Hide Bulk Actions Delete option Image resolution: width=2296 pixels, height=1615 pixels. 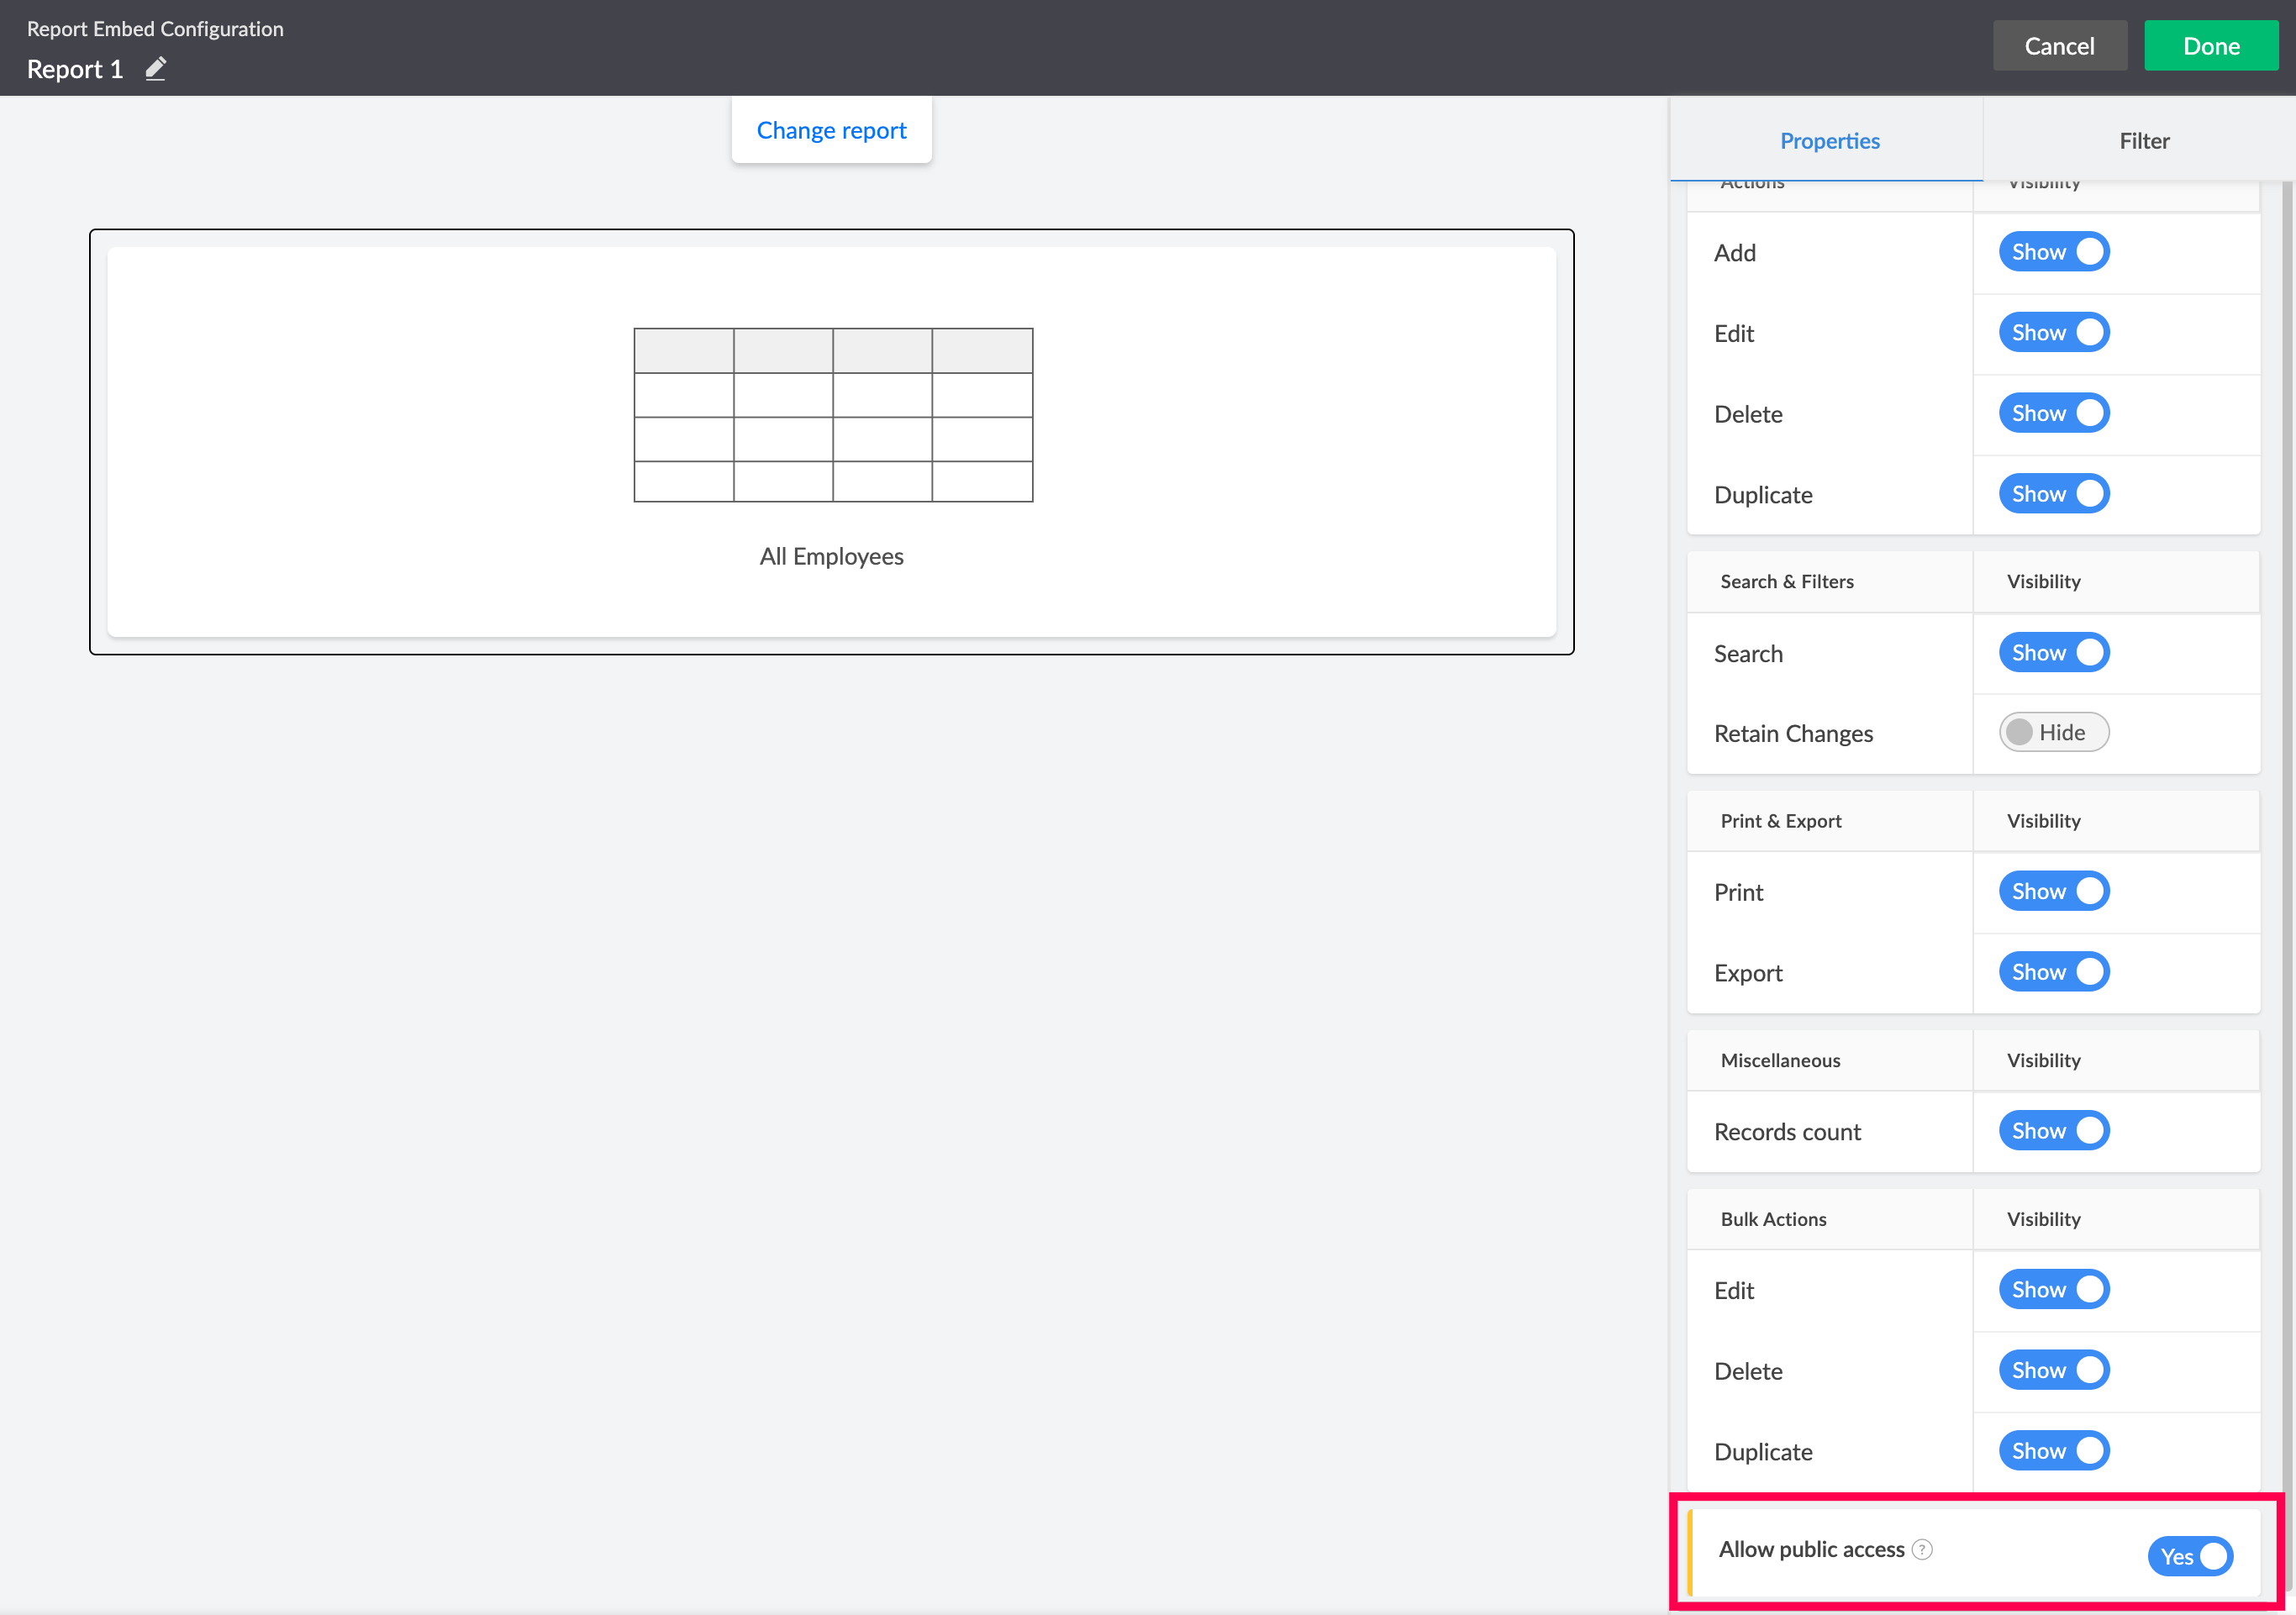2053,1370
